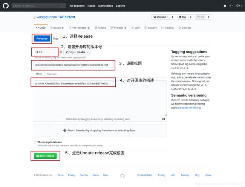View the watchers count
The height and width of the screenshot is (187, 245).
[x=173, y=17]
